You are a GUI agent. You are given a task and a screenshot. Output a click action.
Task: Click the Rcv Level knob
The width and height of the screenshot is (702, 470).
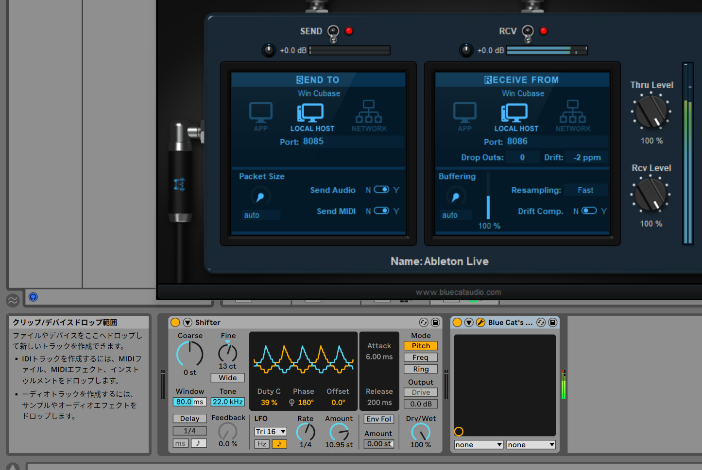pos(651,194)
